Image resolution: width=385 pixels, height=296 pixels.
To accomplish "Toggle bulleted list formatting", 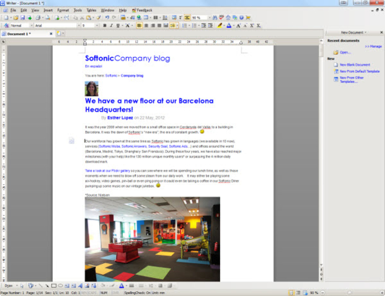I will (x=194, y=25).
